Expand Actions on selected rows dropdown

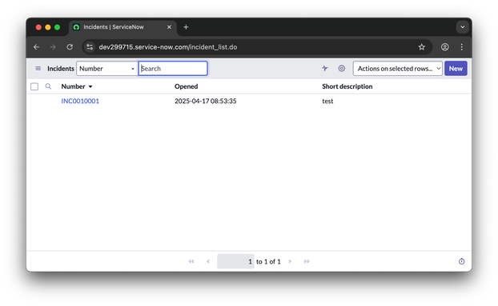click(398, 69)
